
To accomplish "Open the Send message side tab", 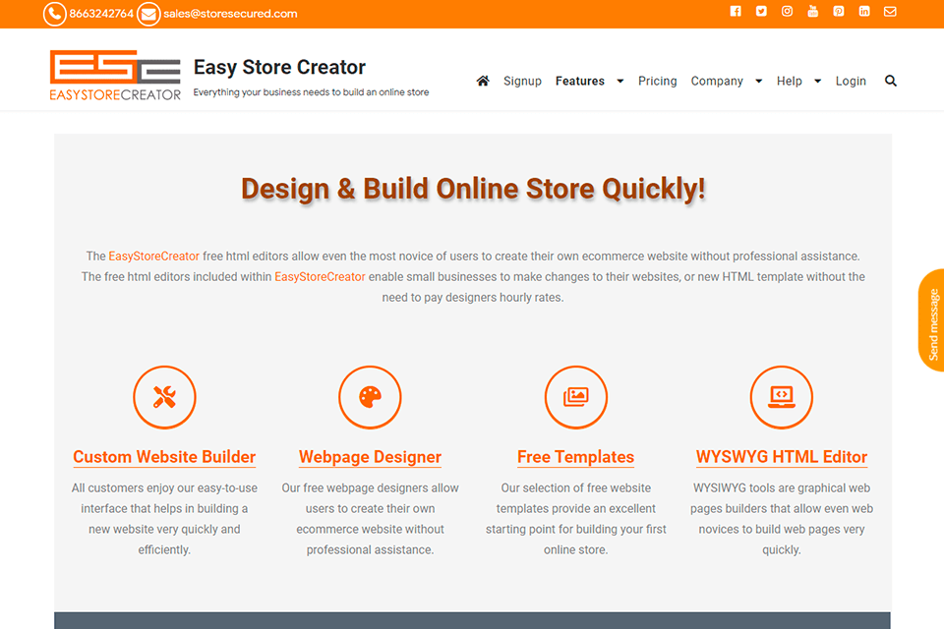I will [x=932, y=320].
